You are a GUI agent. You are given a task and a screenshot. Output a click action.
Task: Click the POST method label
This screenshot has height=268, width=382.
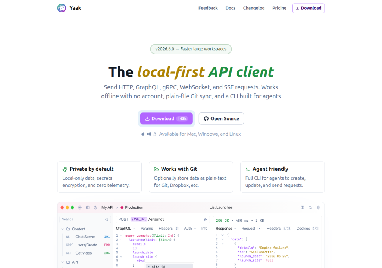[x=123, y=219]
